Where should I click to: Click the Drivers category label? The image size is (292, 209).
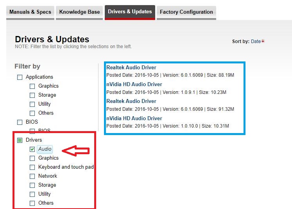point(34,140)
